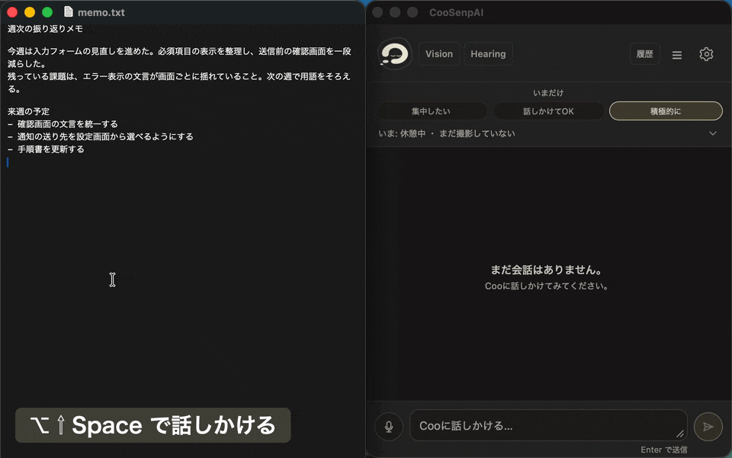
Task: Open the 履歴 history button
Action: [645, 53]
